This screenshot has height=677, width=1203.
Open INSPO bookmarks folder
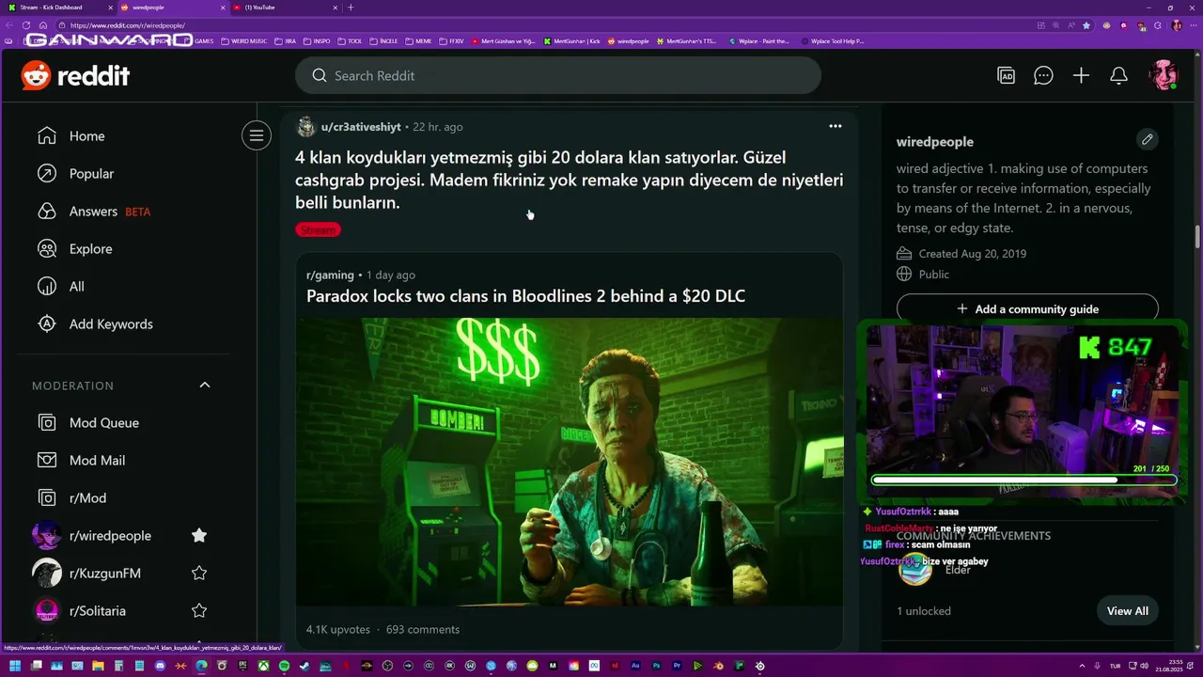coord(317,41)
